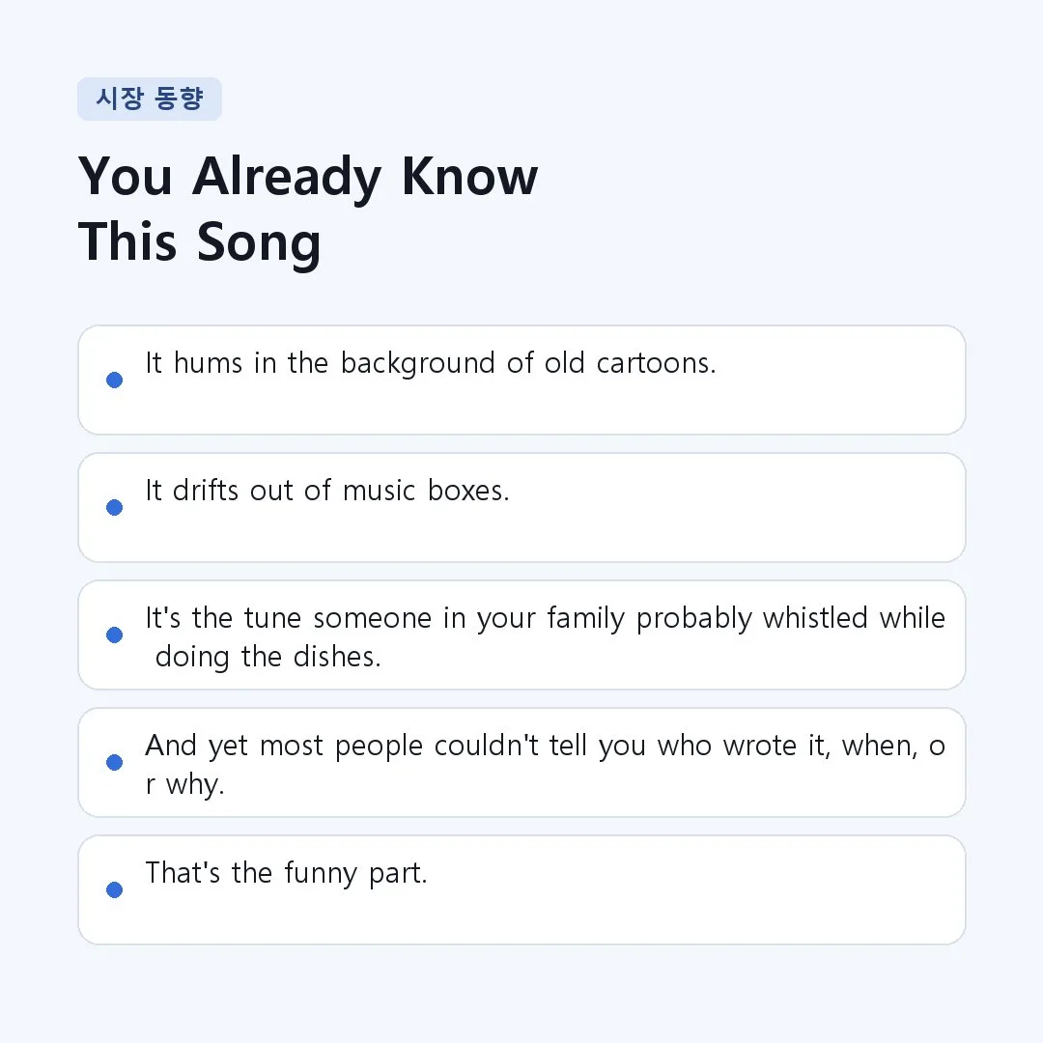
Task: Click the blue bullet beside music boxes line
Action: pos(114,508)
